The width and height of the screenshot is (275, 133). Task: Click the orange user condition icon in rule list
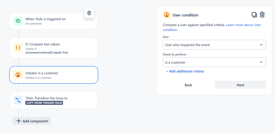pyautogui.click(x=18, y=75)
